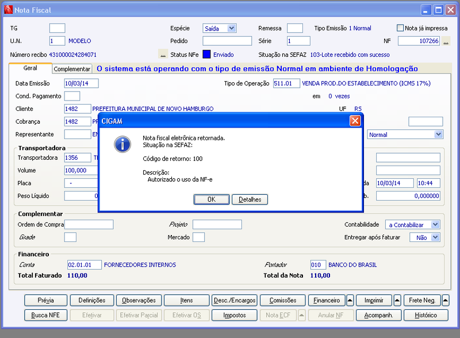460x338 pixels.
Task: Expand the arrow beside the Financeiro button
Action: click(350, 300)
